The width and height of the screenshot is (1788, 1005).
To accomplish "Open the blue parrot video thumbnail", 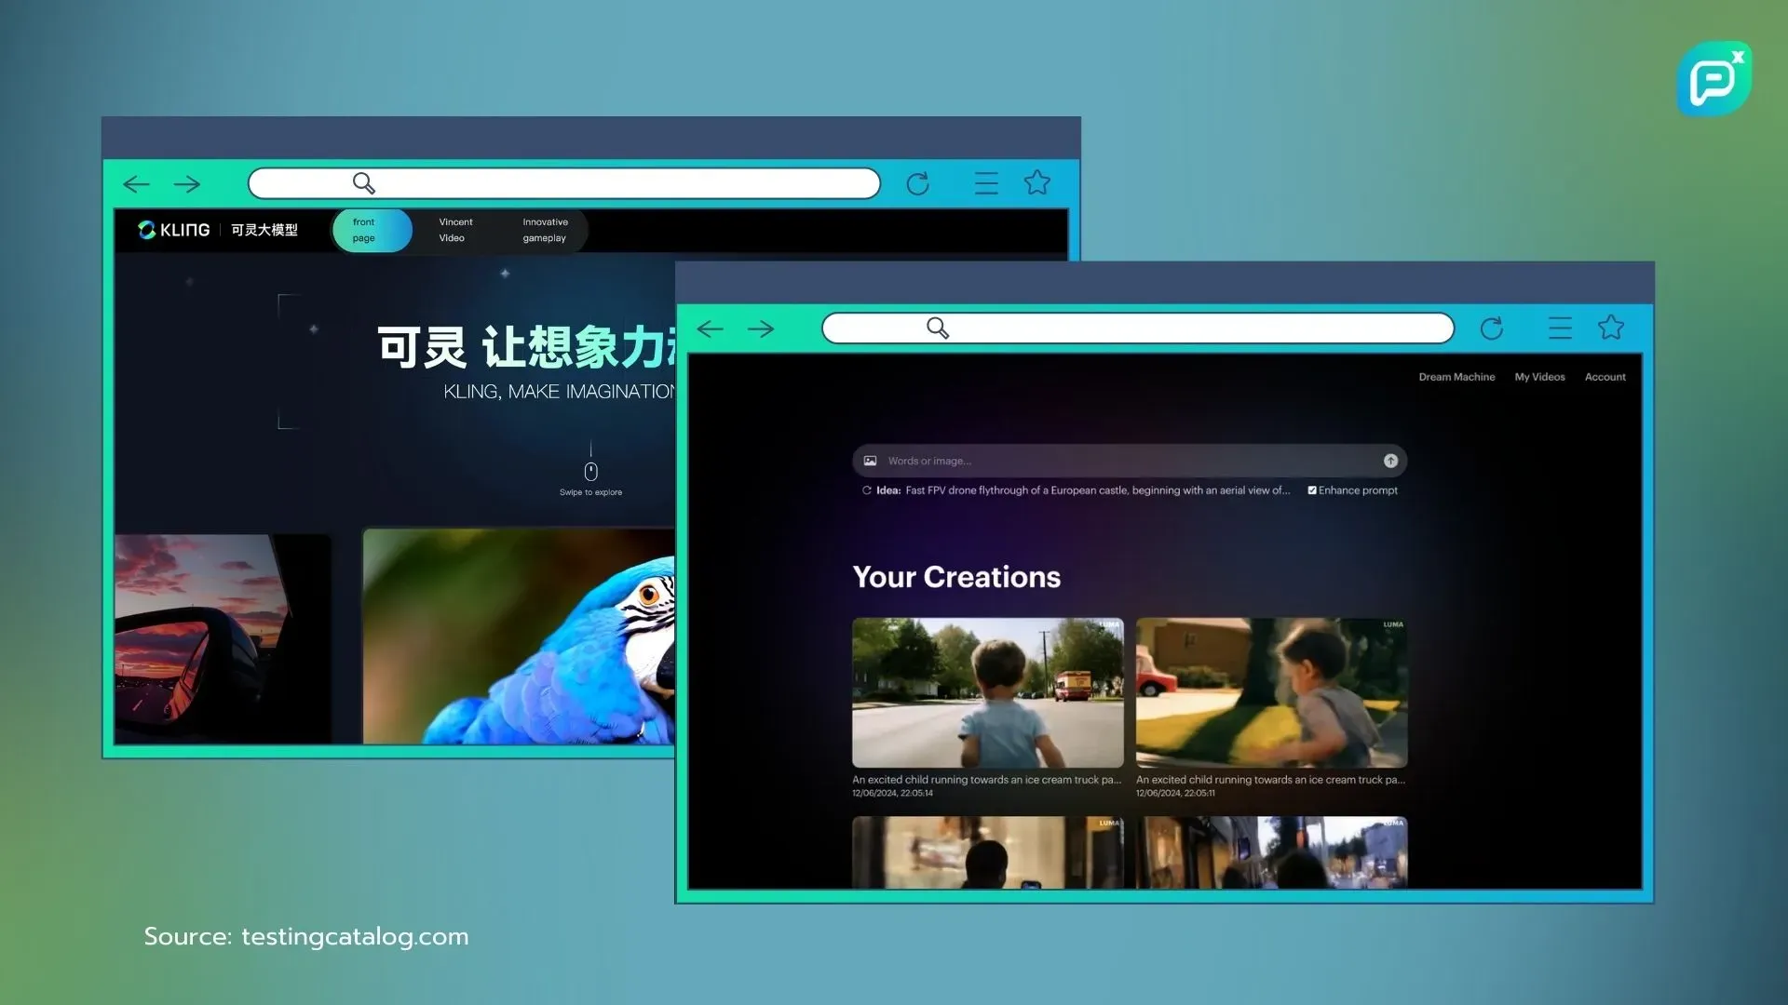I will point(518,636).
